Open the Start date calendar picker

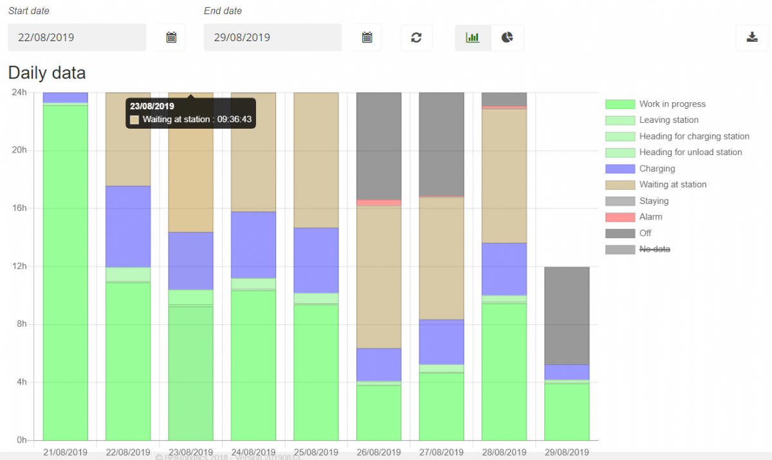coord(171,37)
